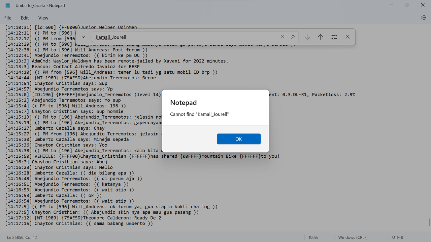Click line 'Abejundio Terremotos: (( kirim ke pm DC ))'

click(x=76, y=55)
